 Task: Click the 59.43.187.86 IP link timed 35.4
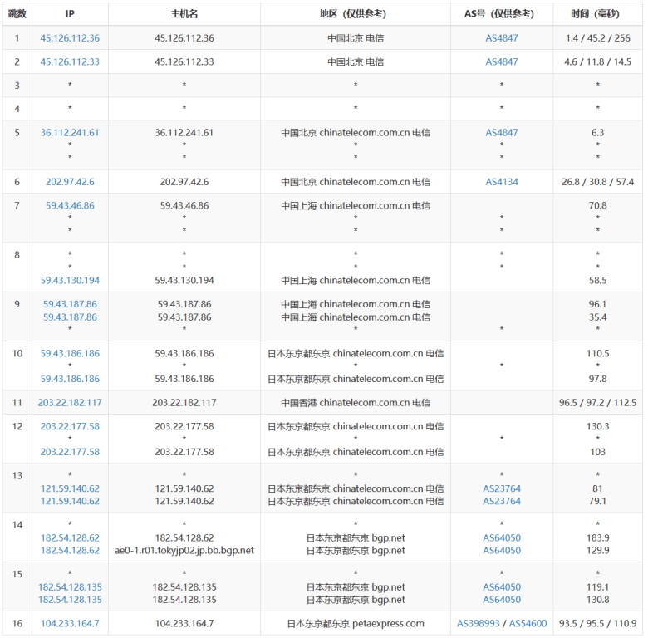(70, 317)
